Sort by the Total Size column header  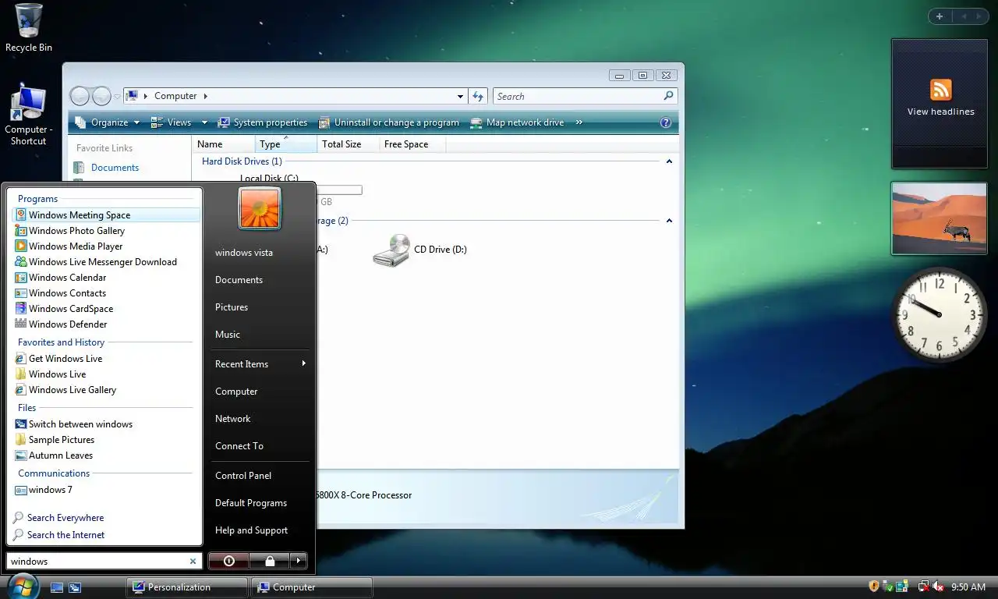point(348,144)
